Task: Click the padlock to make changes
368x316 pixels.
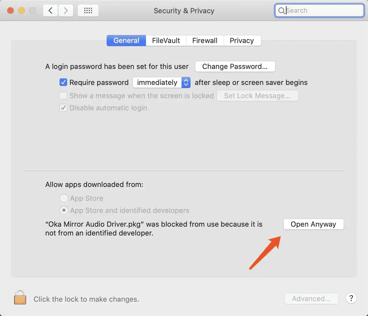Action: pos(20,297)
